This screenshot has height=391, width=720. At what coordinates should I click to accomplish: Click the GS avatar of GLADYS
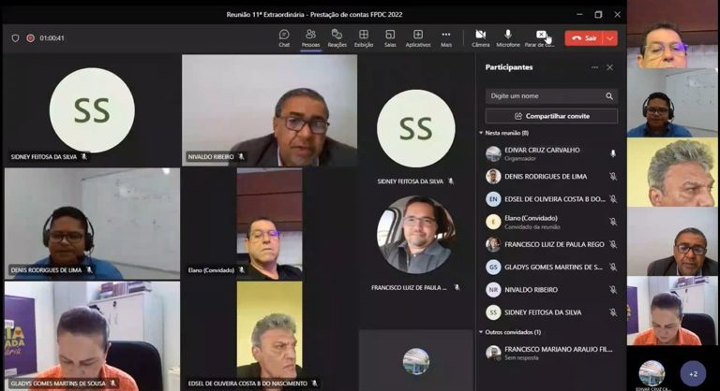point(493,267)
